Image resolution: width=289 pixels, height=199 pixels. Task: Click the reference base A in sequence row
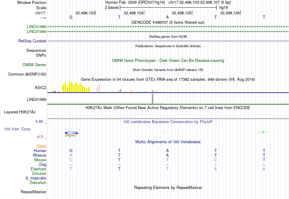tap(167, 17)
